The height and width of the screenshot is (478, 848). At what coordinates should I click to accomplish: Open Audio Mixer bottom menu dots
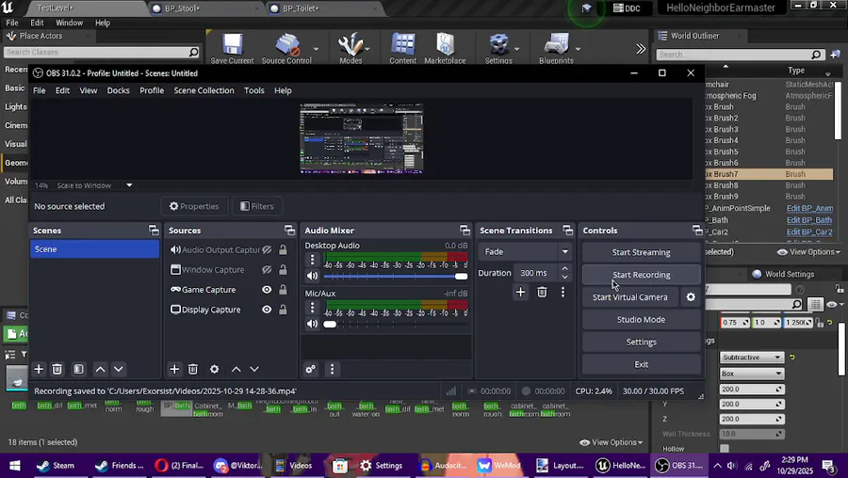332,369
